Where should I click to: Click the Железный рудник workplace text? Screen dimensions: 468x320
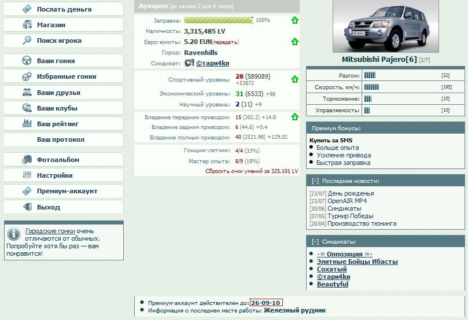(x=294, y=310)
